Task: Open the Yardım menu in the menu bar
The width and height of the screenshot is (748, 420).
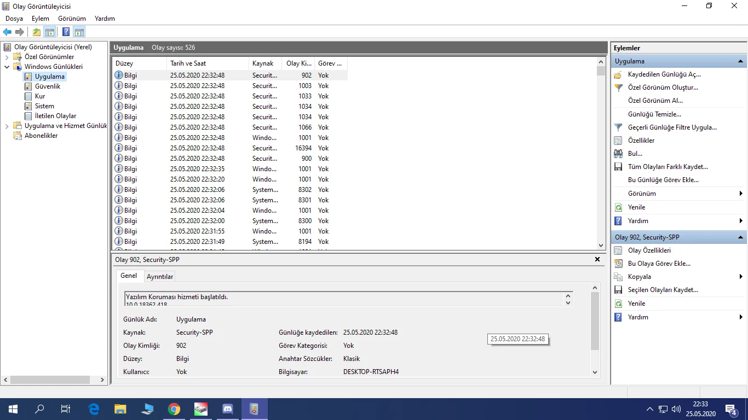Action: click(x=105, y=19)
